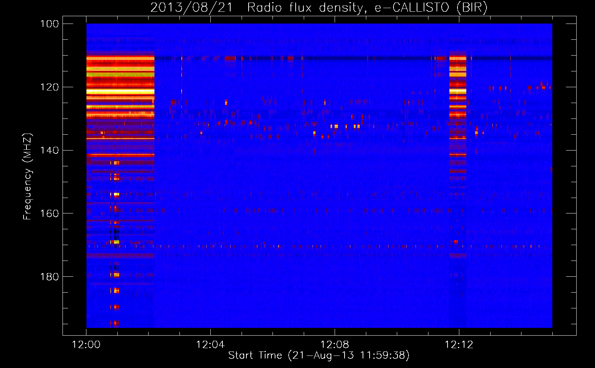
Task: Click the 12:04 time tick label
Action: point(210,345)
